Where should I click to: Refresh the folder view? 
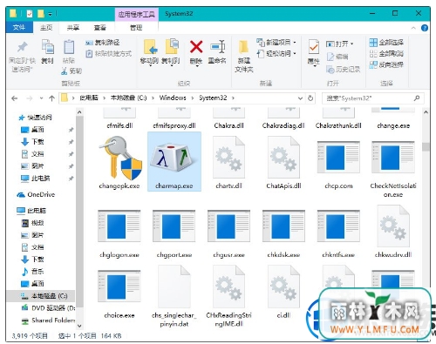[x=310, y=98]
